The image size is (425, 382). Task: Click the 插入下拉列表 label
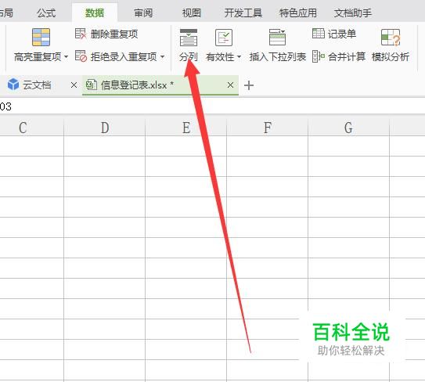[278, 57]
